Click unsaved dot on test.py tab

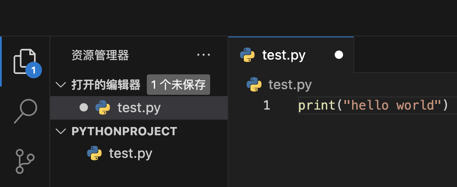pos(339,55)
